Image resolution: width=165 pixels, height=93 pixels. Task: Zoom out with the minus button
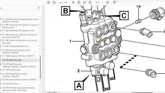click(x=85, y=2)
